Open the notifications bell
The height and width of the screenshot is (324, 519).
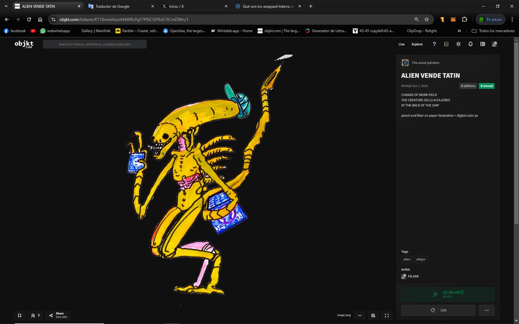471,44
